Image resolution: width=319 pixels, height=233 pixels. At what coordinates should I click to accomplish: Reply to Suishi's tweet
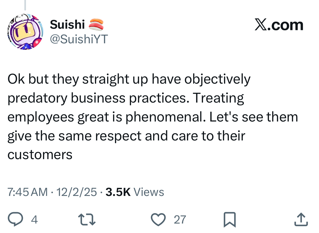tap(15, 219)
